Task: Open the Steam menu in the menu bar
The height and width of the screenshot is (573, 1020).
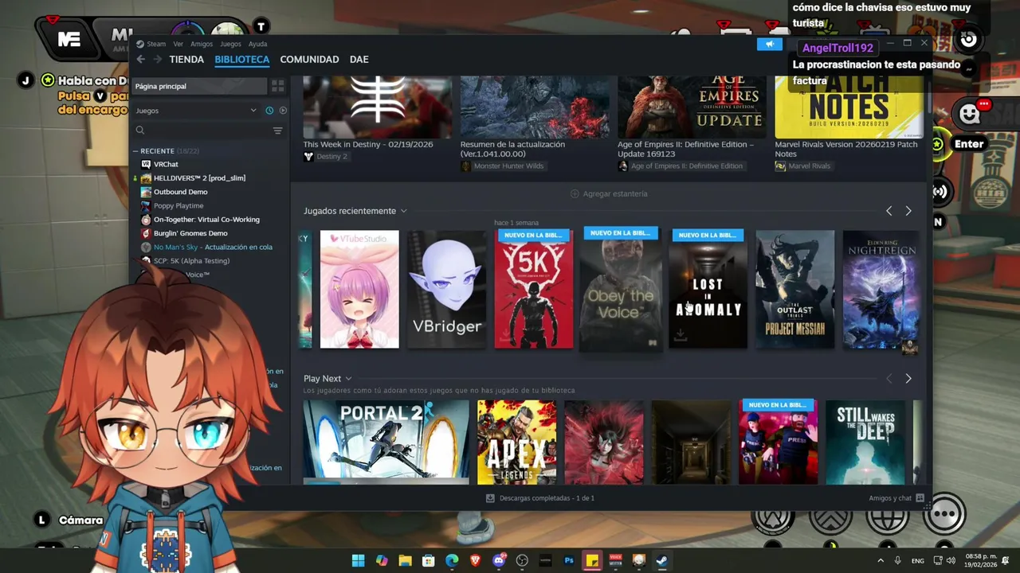Action: click(151, 44)
